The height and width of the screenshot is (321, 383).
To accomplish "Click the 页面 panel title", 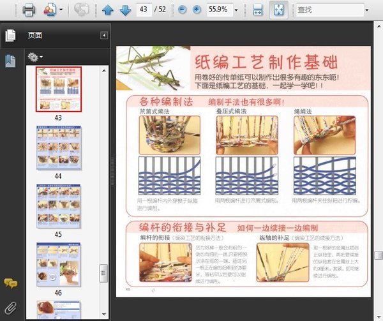I will click(35, 35).
